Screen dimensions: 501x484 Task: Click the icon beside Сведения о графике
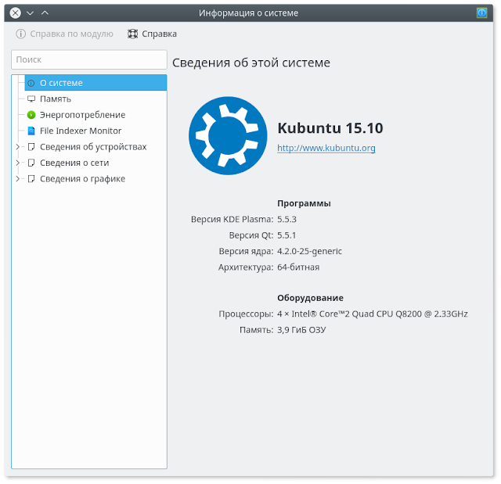point(31,179)
